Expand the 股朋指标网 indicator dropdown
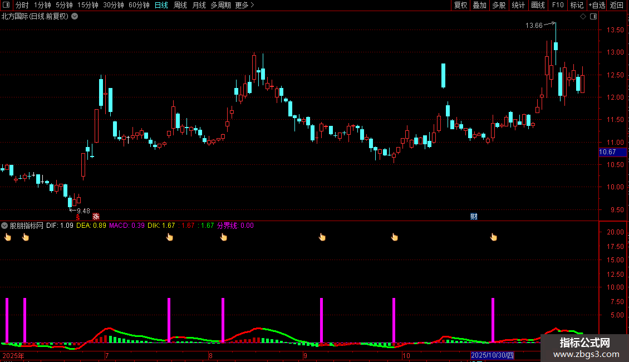The image size is (629, 362). tap(4, 226)
